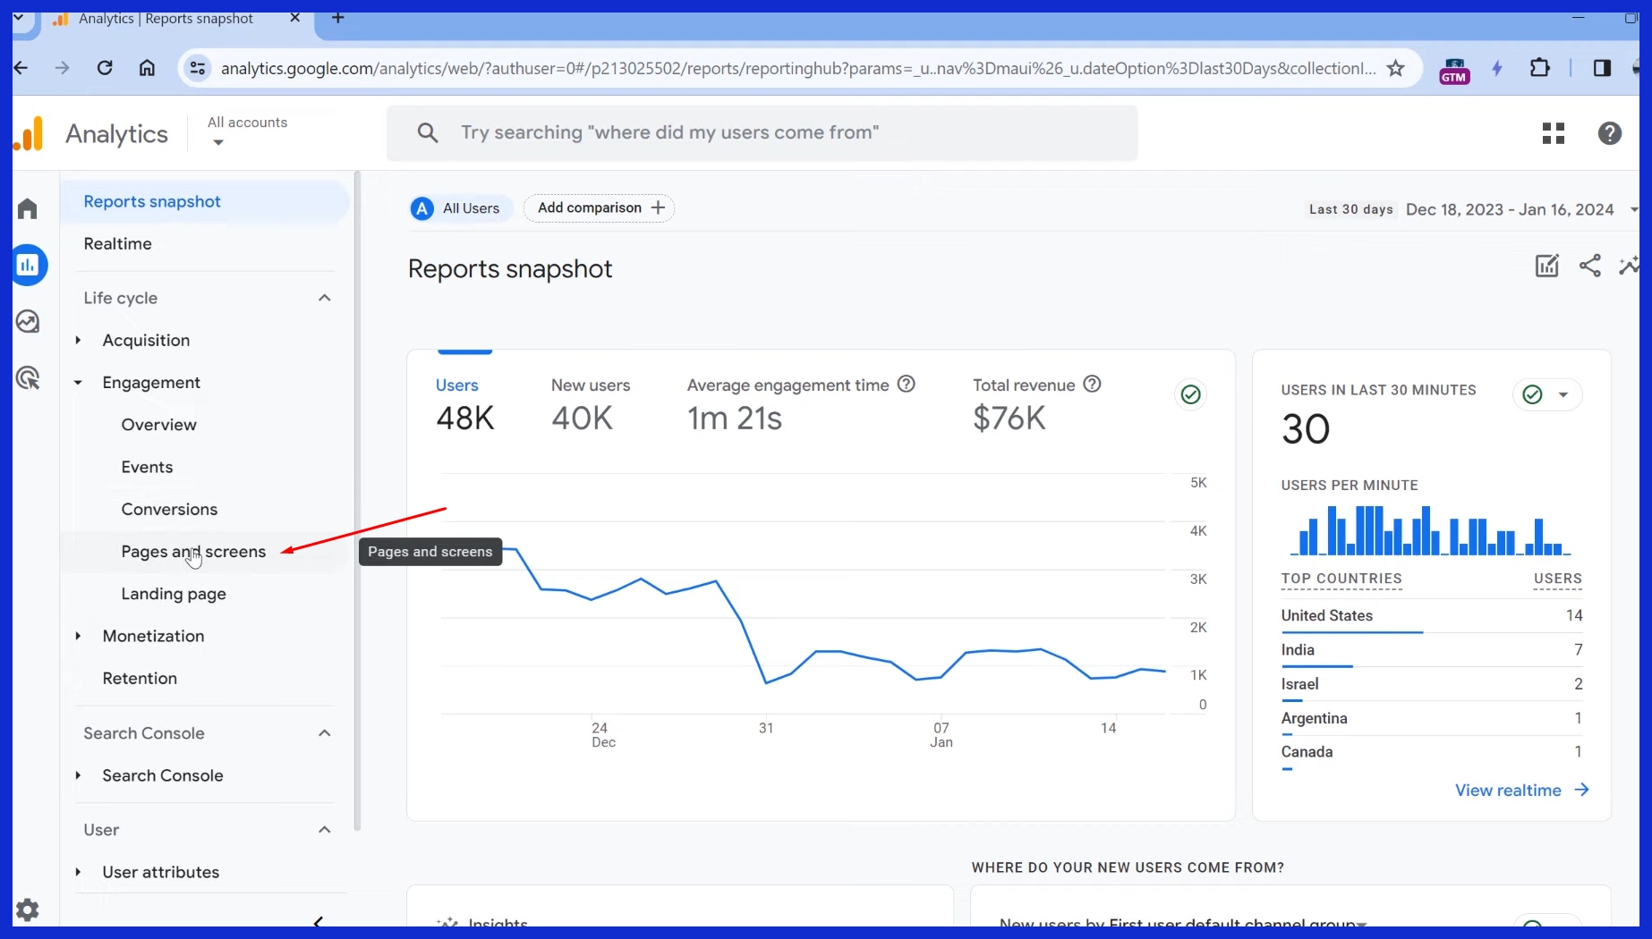
Task: Click the GTM extension icon
Action: tap(1454, 69)
